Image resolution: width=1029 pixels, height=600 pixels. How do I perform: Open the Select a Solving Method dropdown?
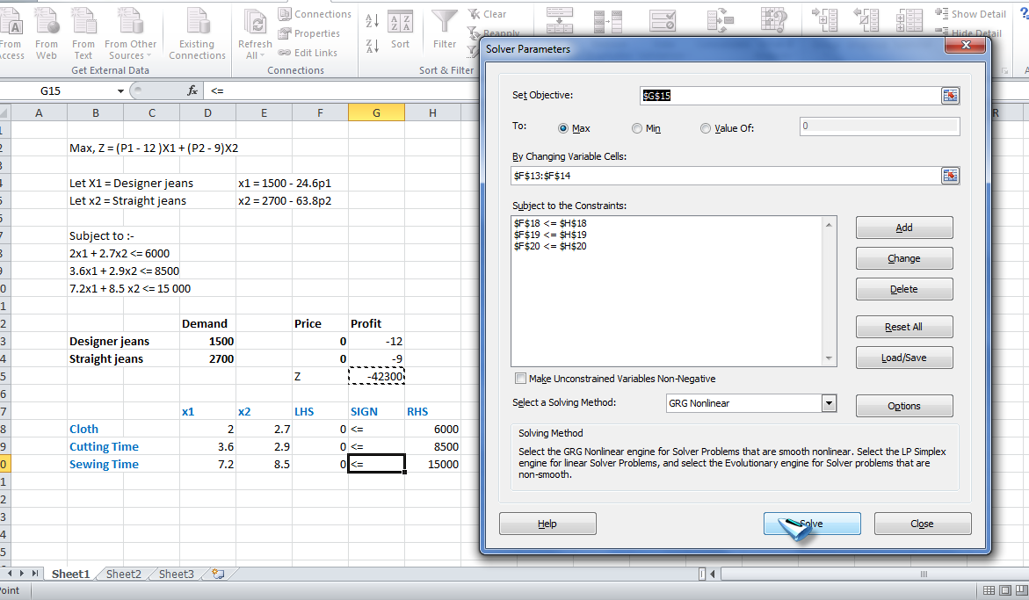pos(829,403)
